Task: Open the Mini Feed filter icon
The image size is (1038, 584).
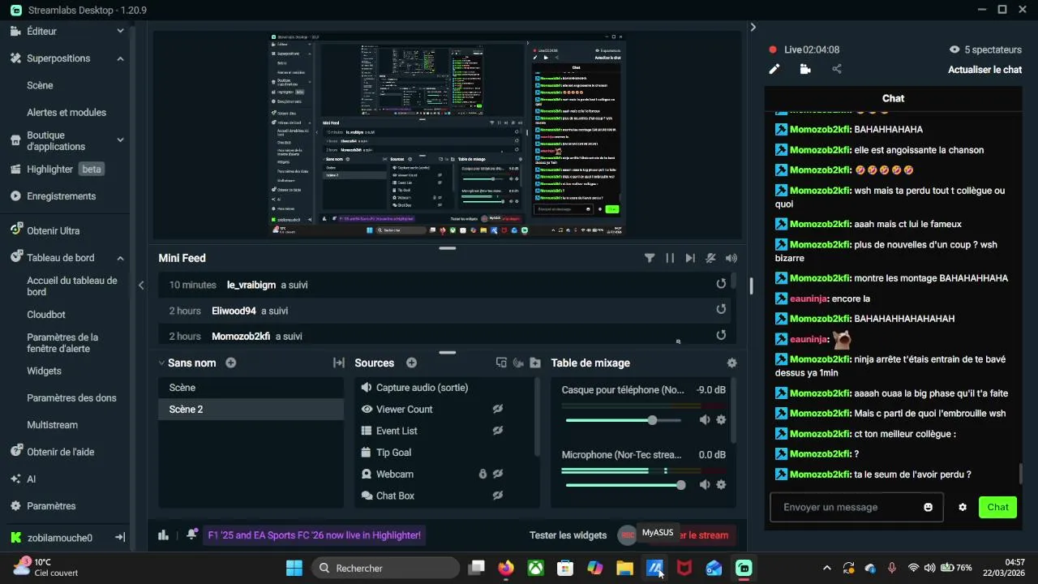Action: point(650,258)
